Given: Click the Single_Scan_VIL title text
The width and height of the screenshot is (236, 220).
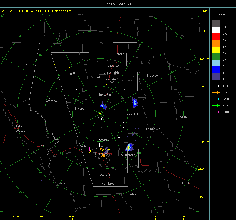Looking at the screenshot, I should click(x=118, y=4).
